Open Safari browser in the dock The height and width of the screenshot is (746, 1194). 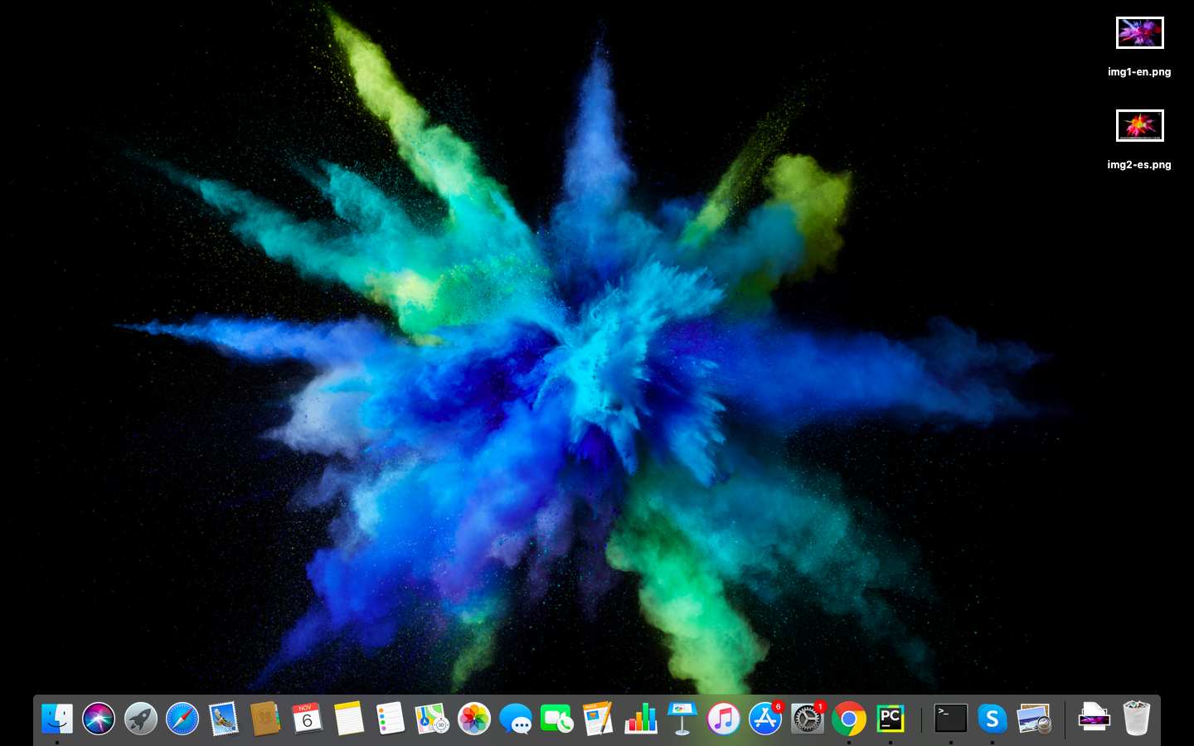click(182, 719)
